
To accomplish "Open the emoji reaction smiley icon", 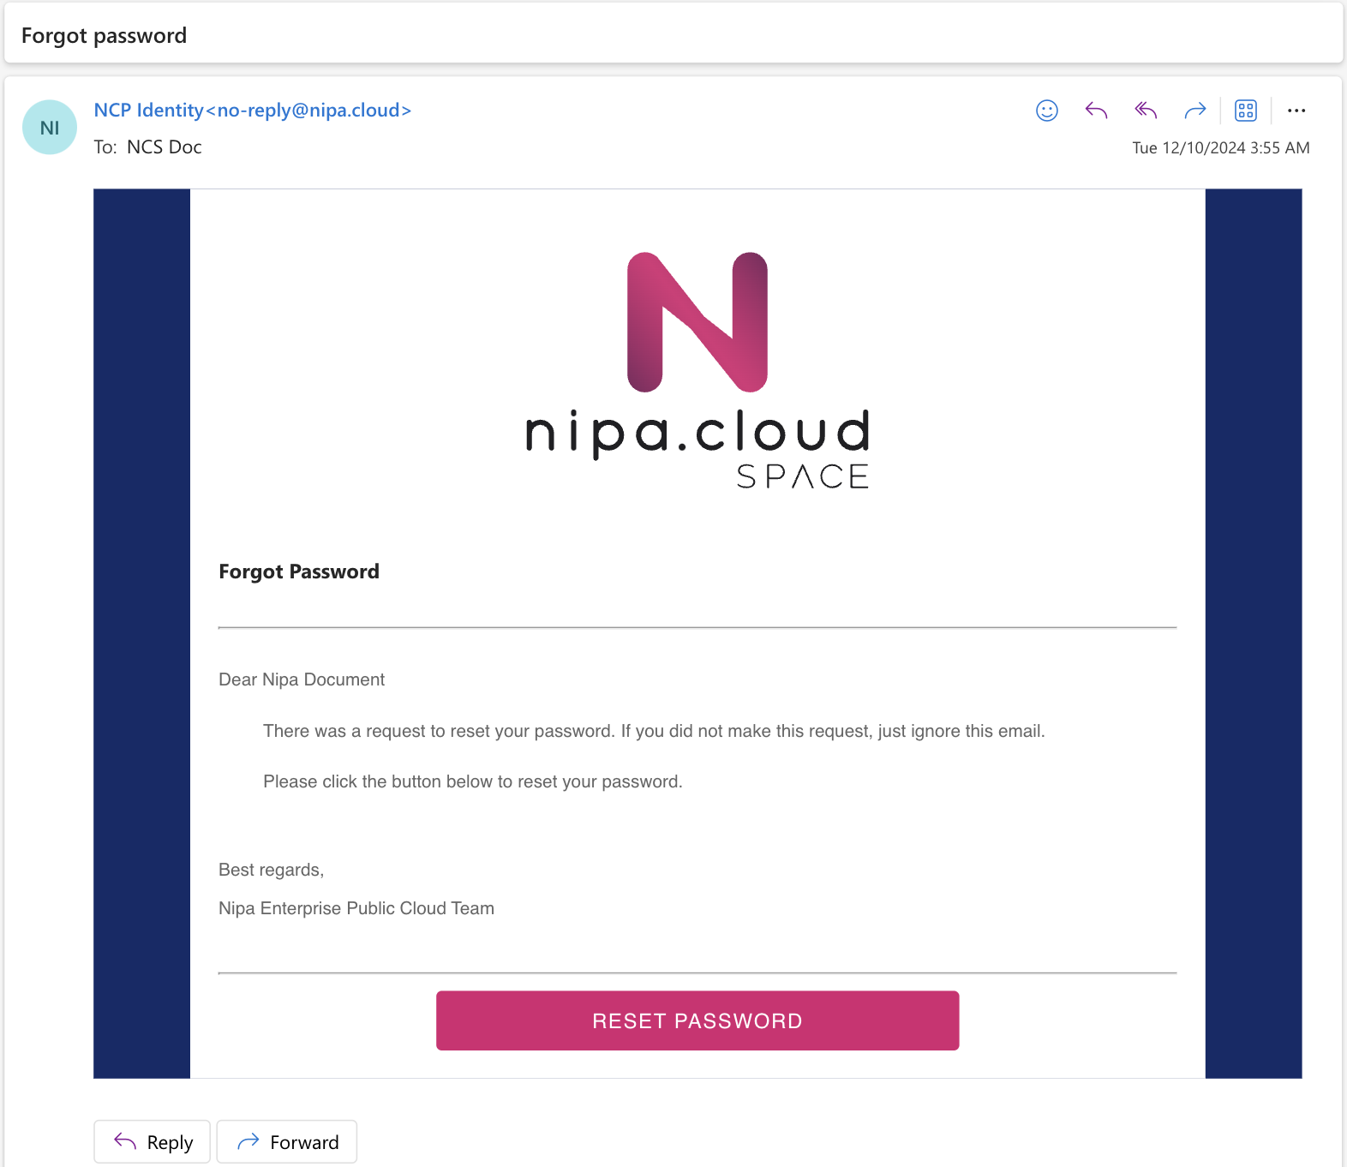I will 1046,111.
